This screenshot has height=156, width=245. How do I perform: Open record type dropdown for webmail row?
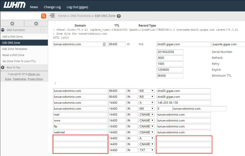click(146, 132)
